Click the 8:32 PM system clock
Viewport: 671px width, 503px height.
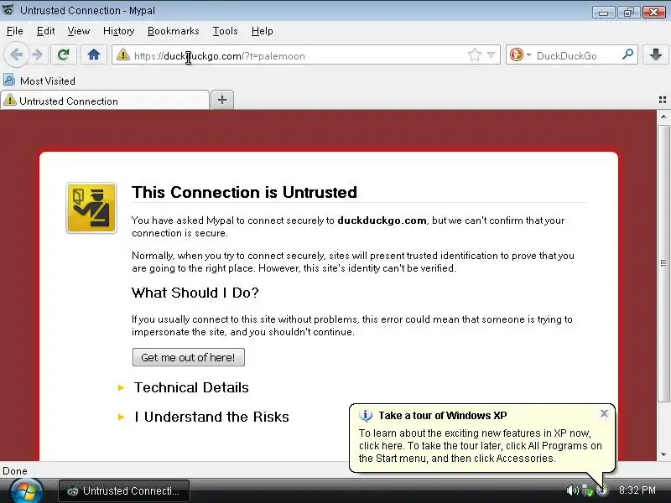click(637, 490)
